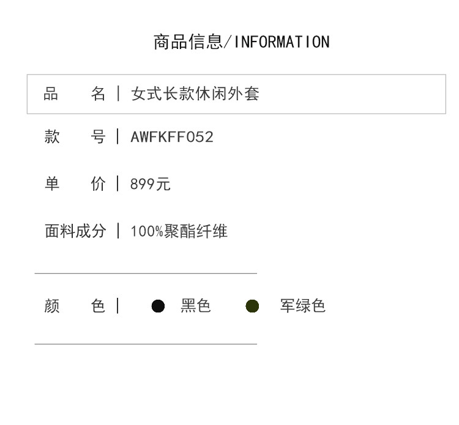Click the product name 女式长款休闲外套
This screenshot has width=459, height=425.
point(195,94)
